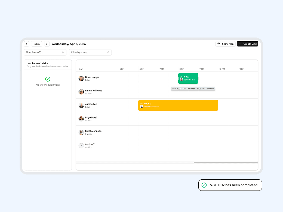This screenshot has width=283, height=212.
Task: Click the Create Visit button
Action: 247,44
